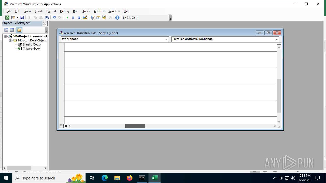Click the Cut scissors icon
326x183 pixels.
29,18
